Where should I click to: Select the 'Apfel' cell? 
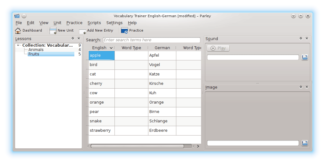click(x=162, y=55)
